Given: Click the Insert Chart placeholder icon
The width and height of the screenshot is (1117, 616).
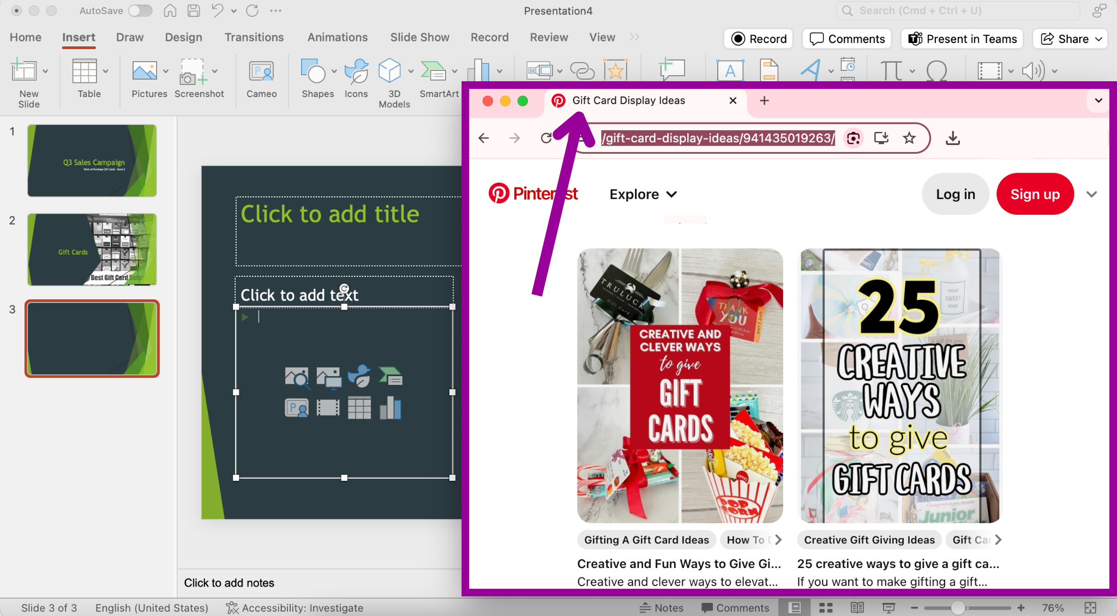Looking at the screenshot, I should click(x=391, y=408).
